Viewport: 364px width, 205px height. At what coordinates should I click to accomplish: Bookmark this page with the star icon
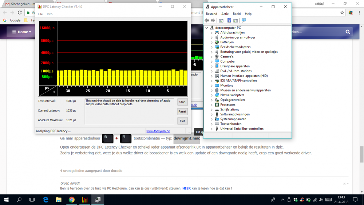pyautogui.click(x=342, y=12)
